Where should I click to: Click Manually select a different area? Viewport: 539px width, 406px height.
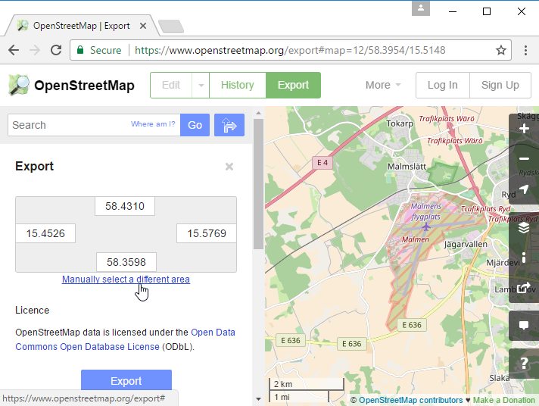(x=126, y=280)
